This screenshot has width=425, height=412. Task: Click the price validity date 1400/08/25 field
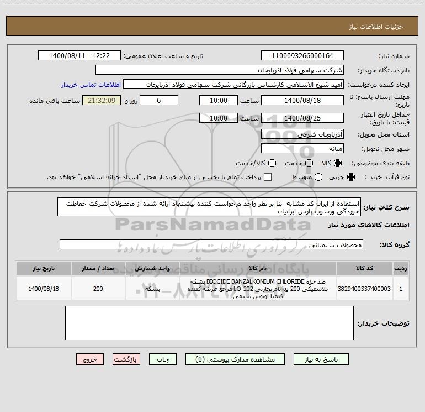pos(302,118)
